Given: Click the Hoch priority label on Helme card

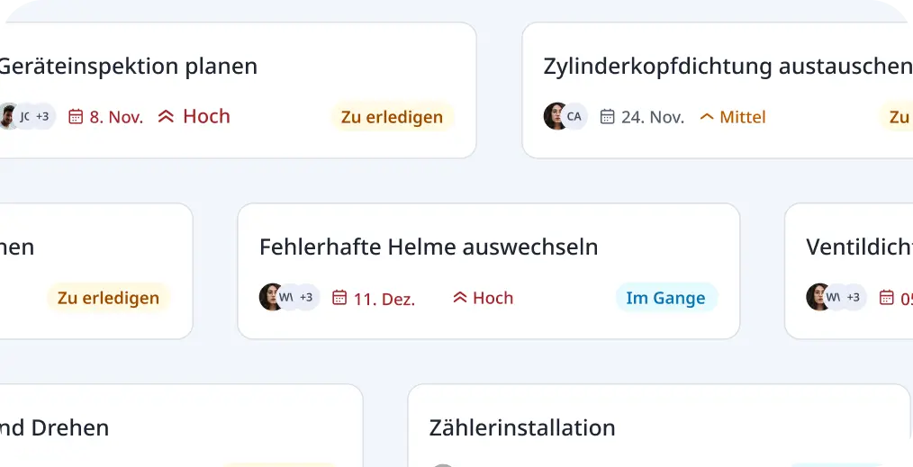Looking at the screenshot, I should click(x=493, y=298).
